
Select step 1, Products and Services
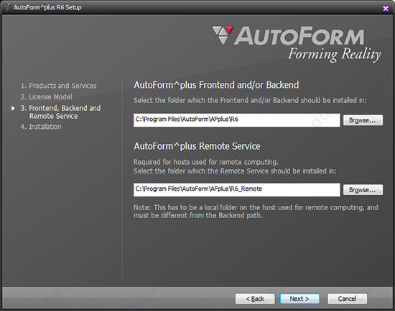58,86
